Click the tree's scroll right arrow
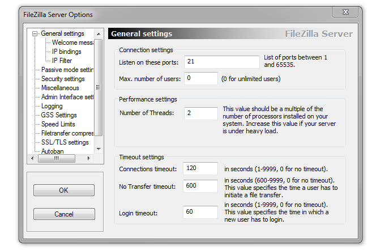The image size is (376, 250). pyautogui.click(x=88, y=158)
